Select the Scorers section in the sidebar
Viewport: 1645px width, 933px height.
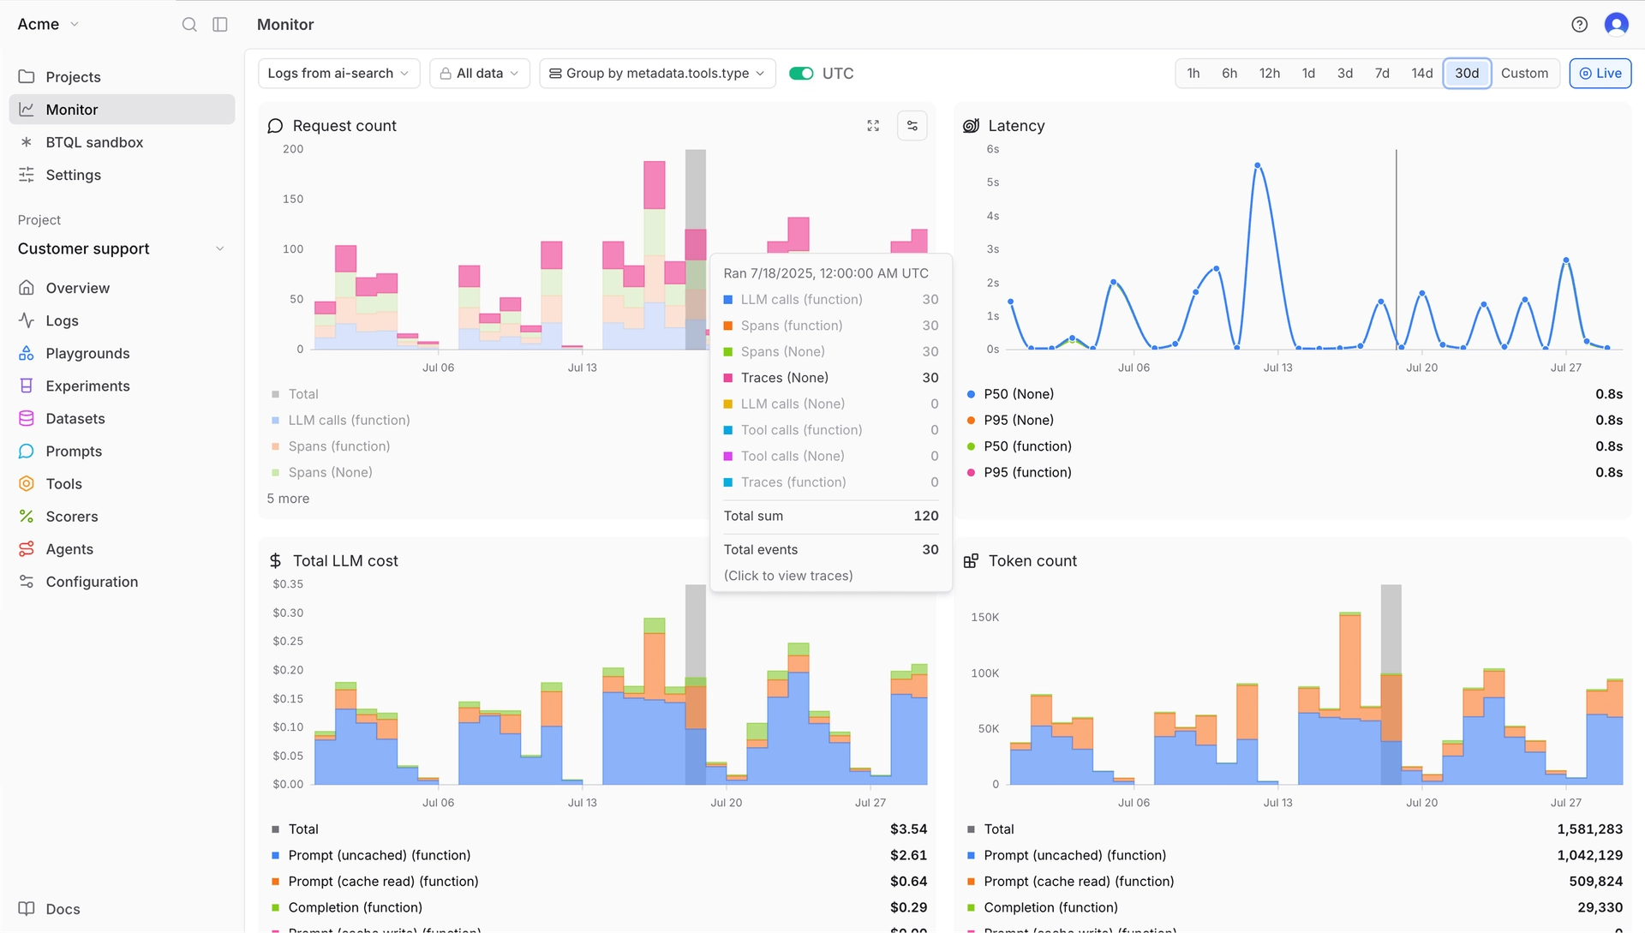point(71,516)
